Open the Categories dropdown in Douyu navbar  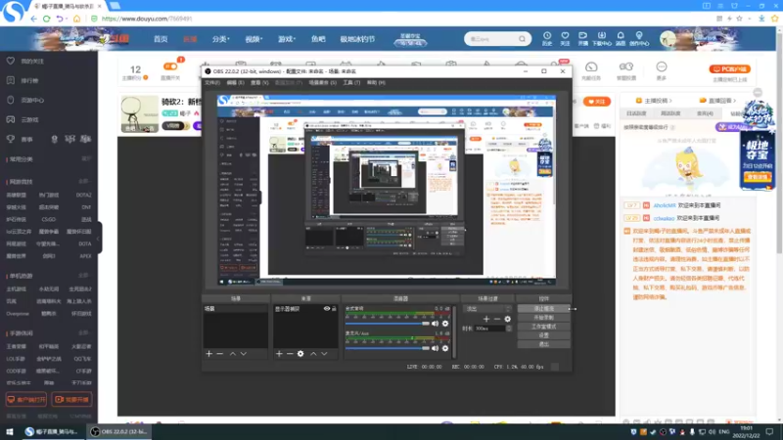click(220, 39)
